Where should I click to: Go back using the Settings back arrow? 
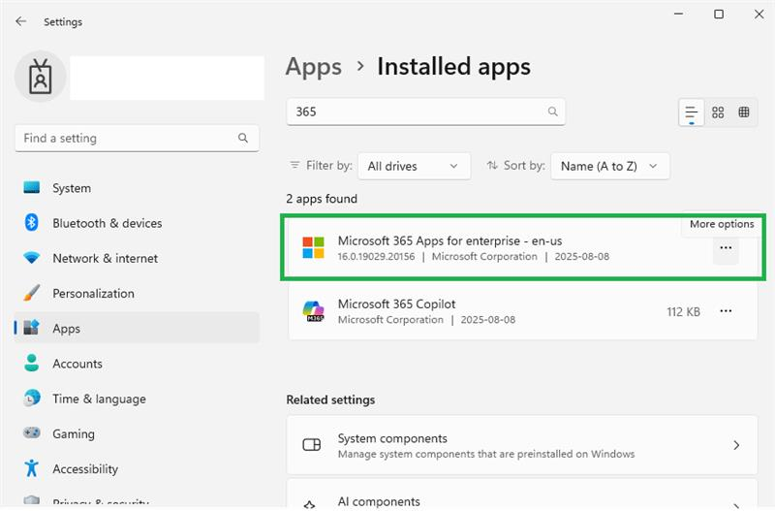click(20, 21)
